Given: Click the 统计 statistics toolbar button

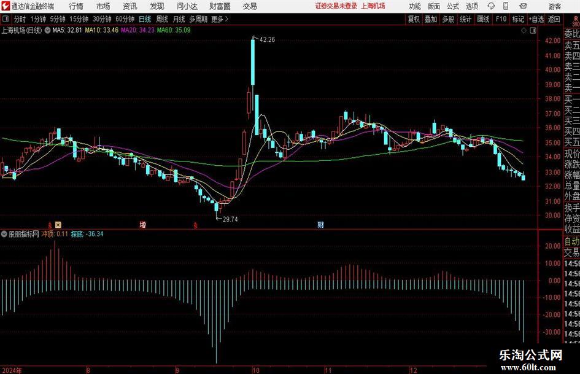Looking at the screenshot, I should pos(466,19).
